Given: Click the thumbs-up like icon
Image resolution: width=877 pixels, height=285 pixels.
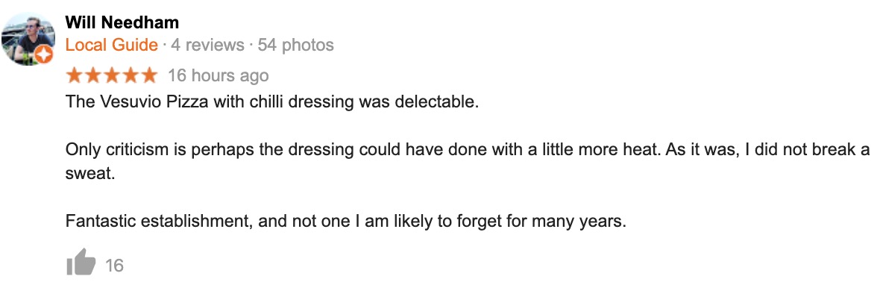Looking at the screenshot, I should click(81, 262).
